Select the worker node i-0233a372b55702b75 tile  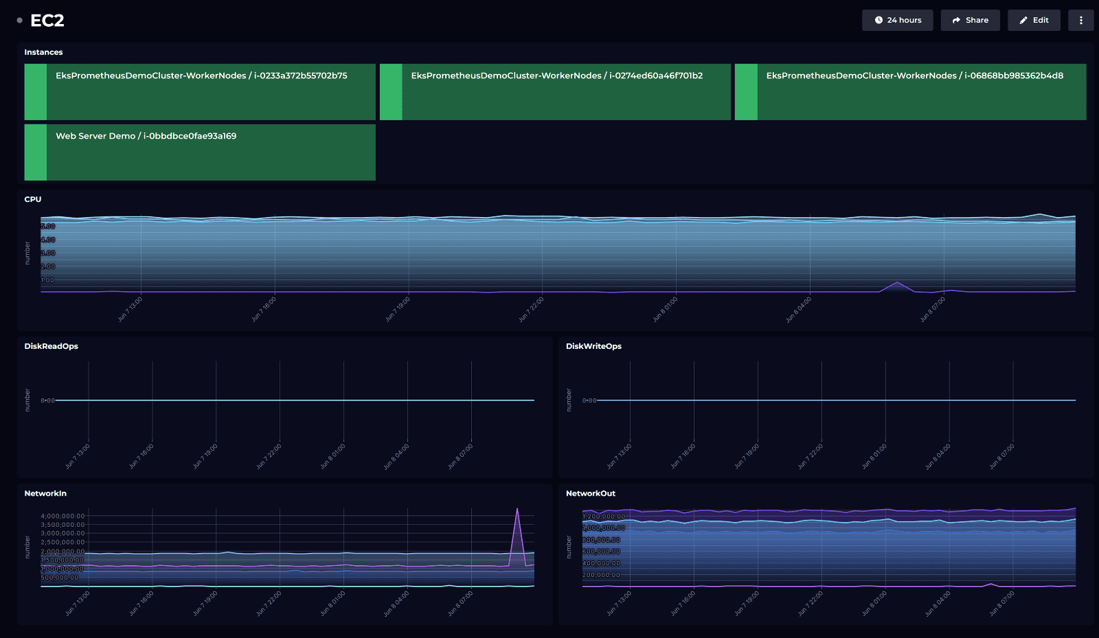click(x=199, y=92)
